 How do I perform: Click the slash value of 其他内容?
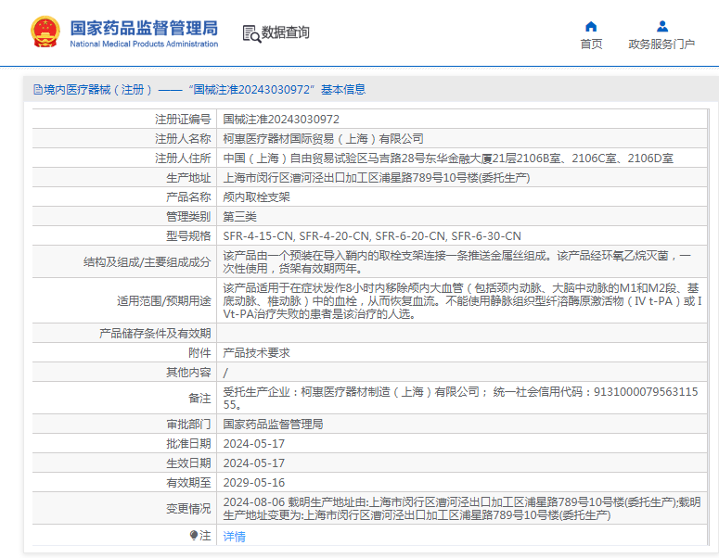(x=225, y=373)
